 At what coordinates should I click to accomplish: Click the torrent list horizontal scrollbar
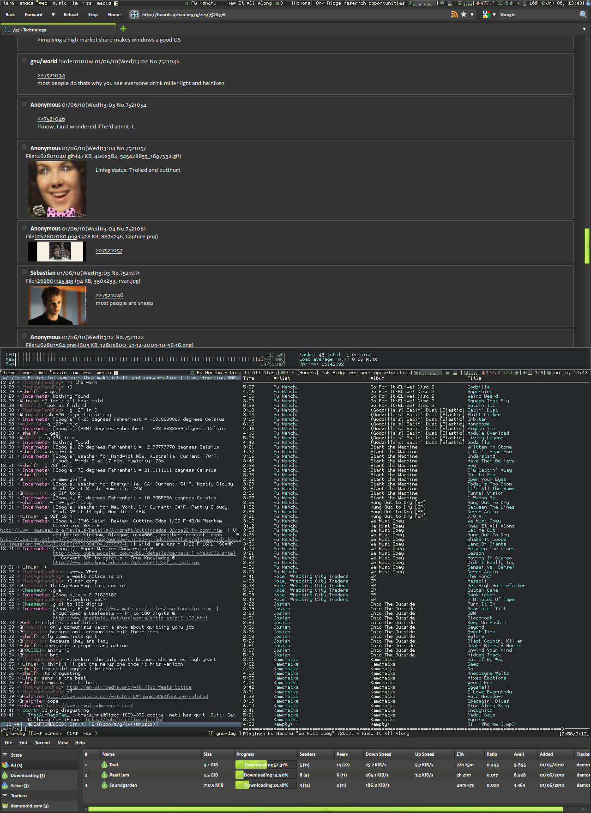coord(325,809)
